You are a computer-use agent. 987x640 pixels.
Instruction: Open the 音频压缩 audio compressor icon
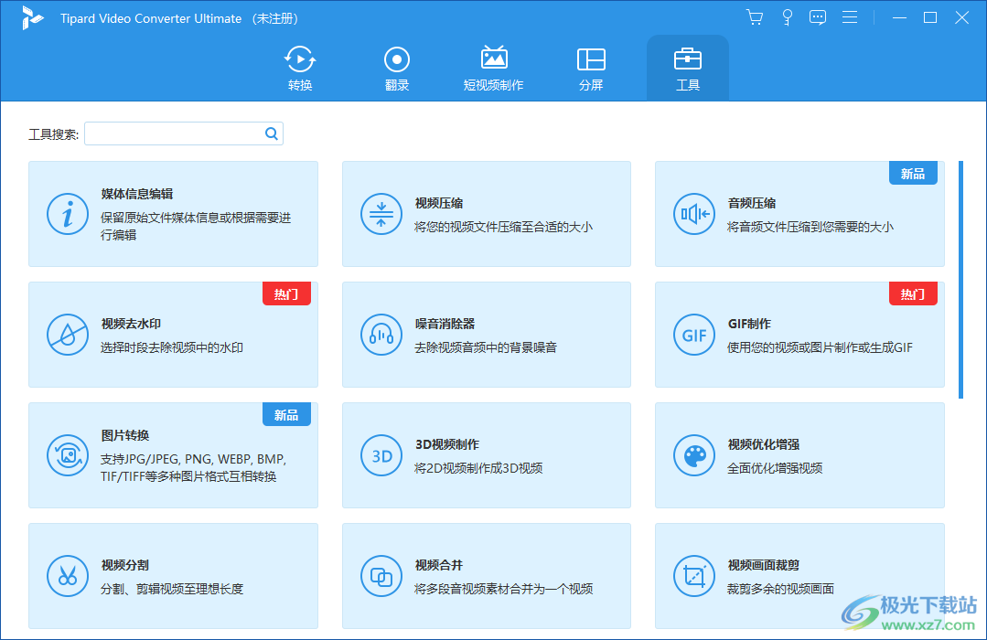pos(694,214)
